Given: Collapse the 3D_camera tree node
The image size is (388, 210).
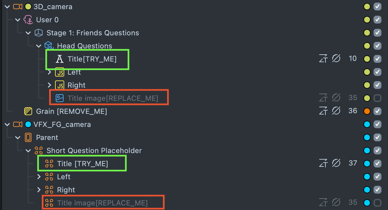Looking at the screenshot, I should 7,7.
